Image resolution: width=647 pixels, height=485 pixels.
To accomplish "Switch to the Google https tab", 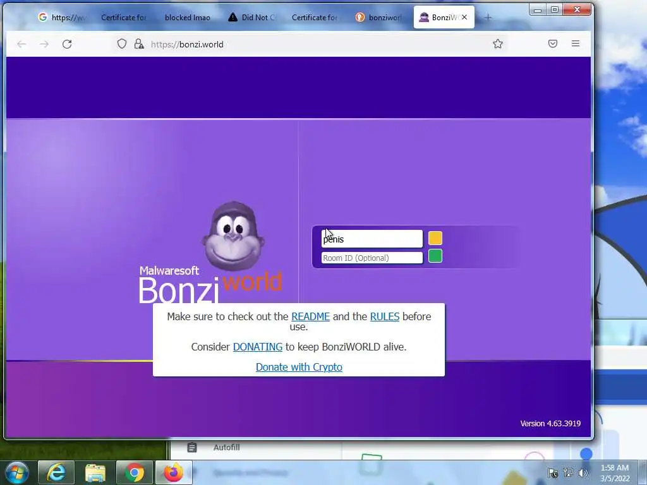I will [62, 17].
